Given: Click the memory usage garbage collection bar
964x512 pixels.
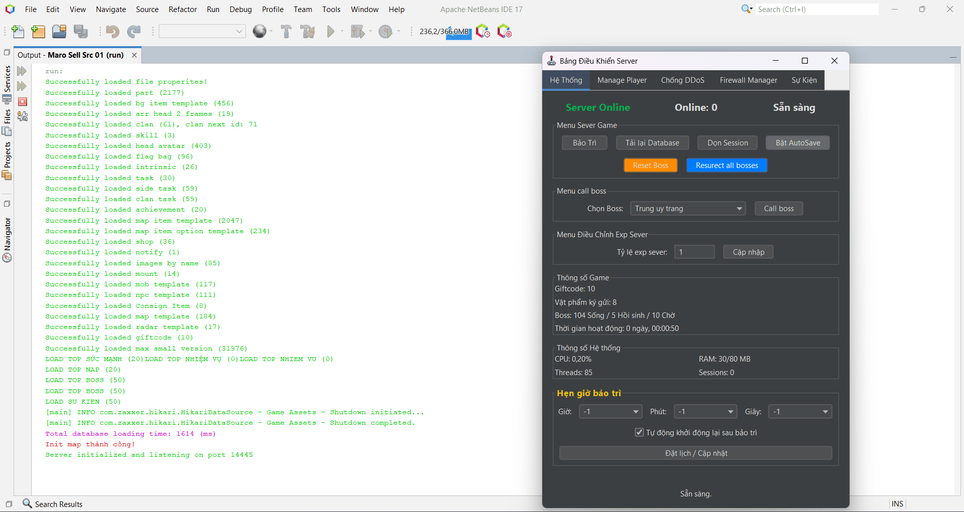Looking at the screenshot, I should click(x=445, y=32).
